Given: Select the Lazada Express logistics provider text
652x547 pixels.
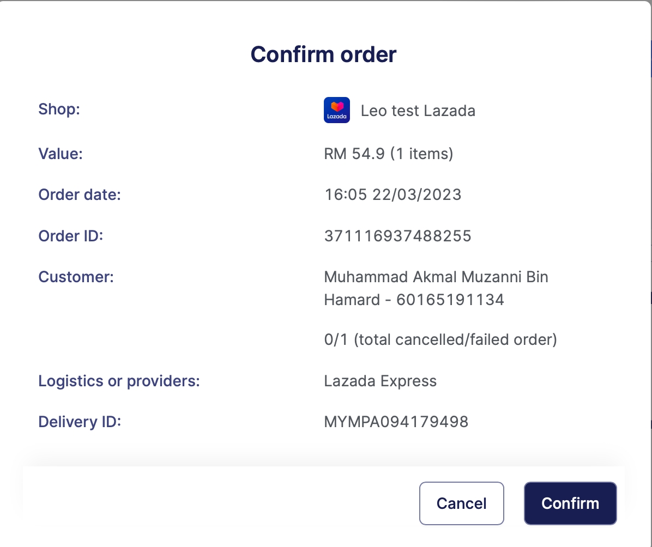Looking at the screenshot, I should (380, 381).
